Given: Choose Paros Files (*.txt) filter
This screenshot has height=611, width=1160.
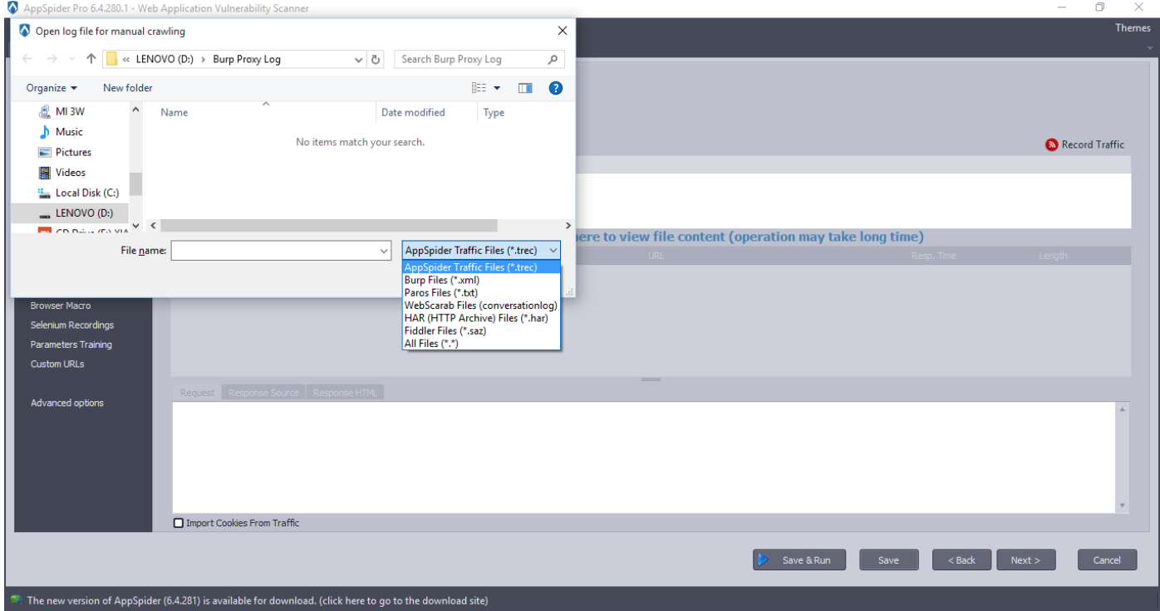Looking at the screenshot, I should 481,292.
